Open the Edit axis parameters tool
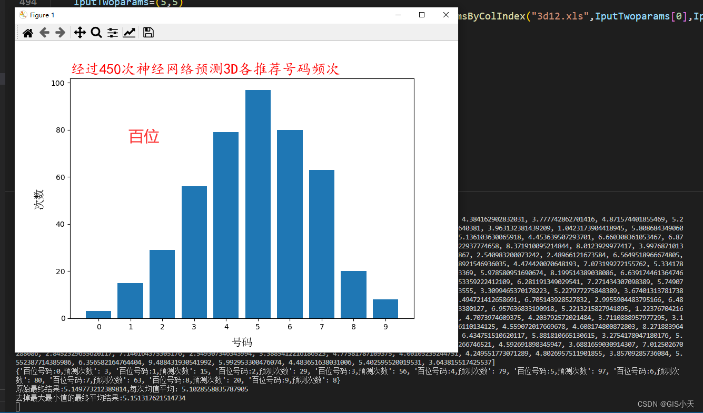Viewport: 703px width, 413px height. click(129, 33)
